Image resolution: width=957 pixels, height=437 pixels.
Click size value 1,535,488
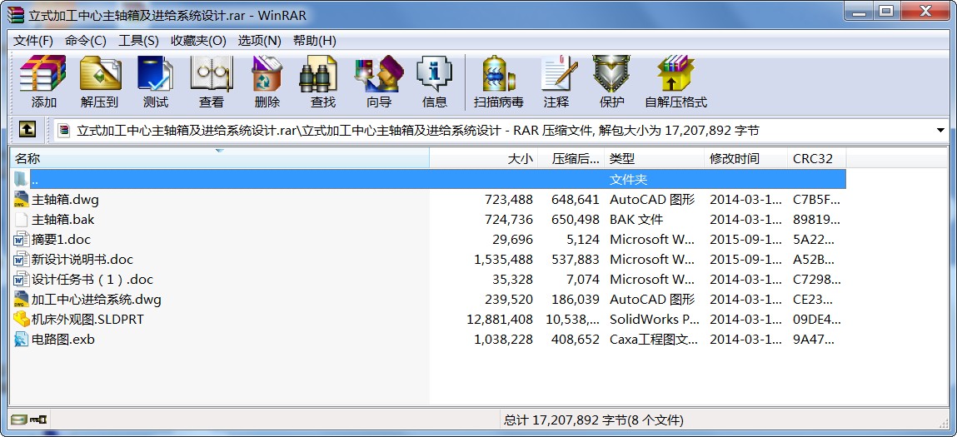(503, 260)
